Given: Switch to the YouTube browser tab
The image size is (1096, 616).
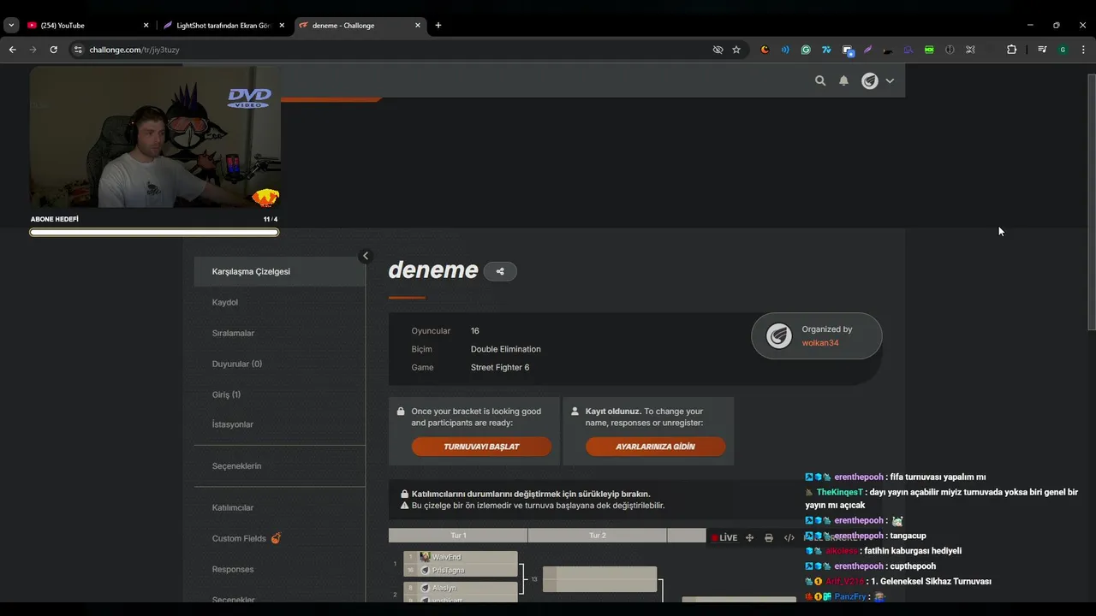Looking at the screenshot, I should [x=88, y=26].
